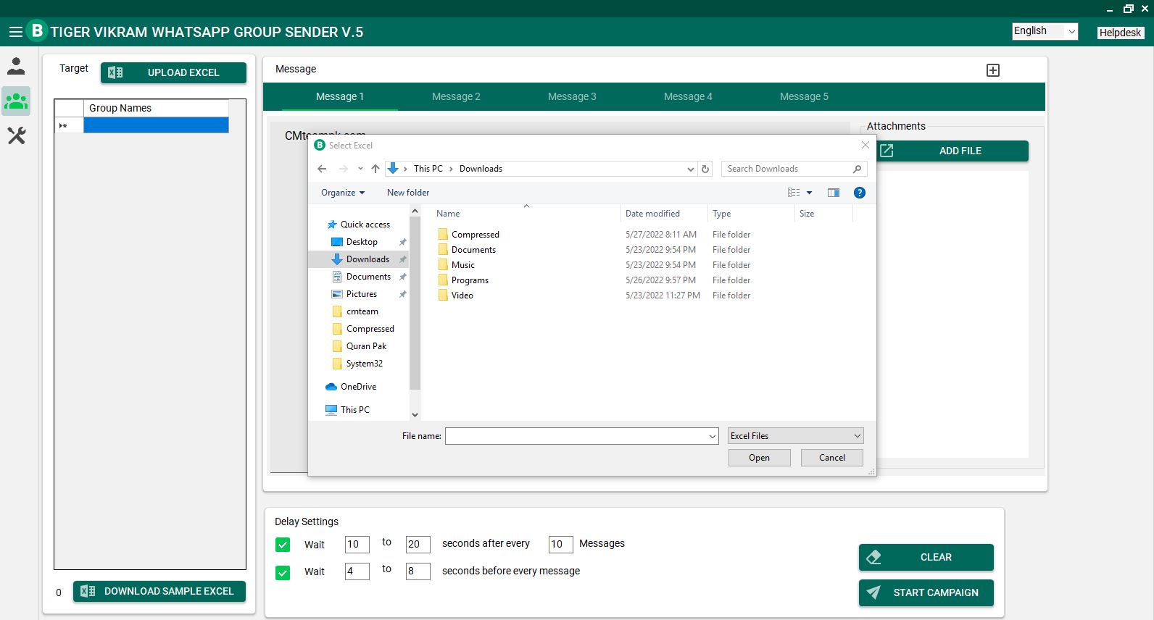The height and width of the screenshot is (620, 1154).
Task: Expand the File name history dropdown arrow
Action: click(712, 436)
